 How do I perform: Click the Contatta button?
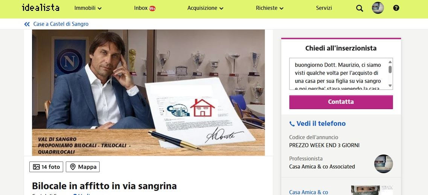(x=341, y=102)
